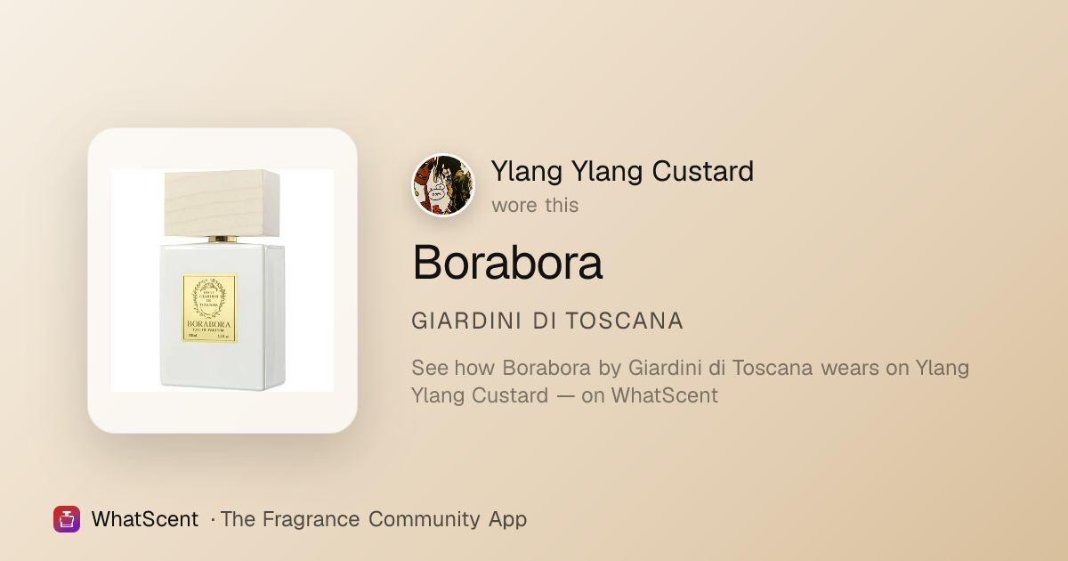Click the WhatScent app logo icon
Screen dimensions: 1068x561
(67, 519)
